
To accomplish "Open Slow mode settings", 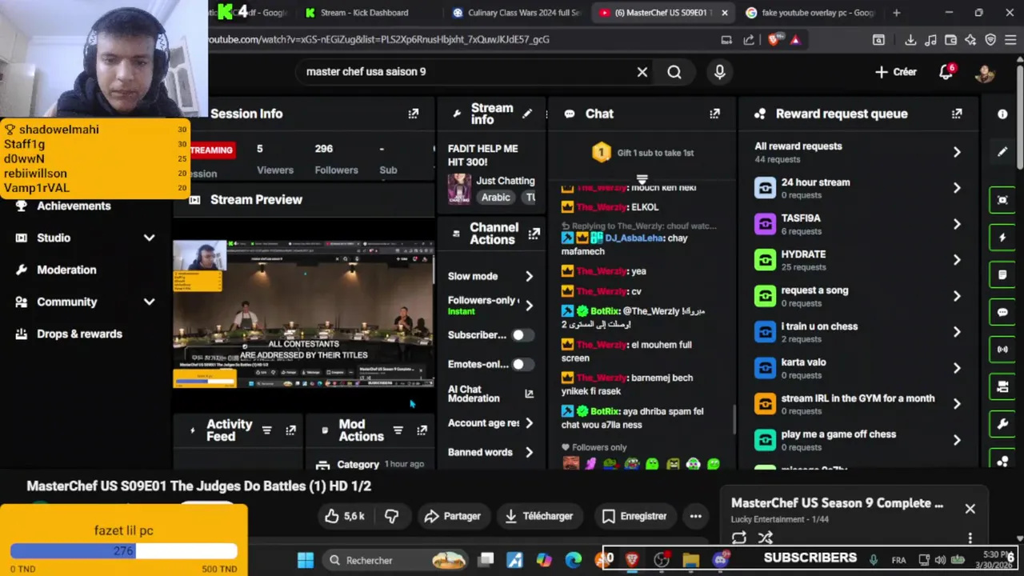I will click(490, 276).
